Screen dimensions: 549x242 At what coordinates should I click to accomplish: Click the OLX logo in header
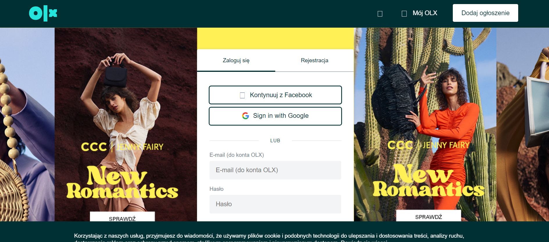[43, 13]
